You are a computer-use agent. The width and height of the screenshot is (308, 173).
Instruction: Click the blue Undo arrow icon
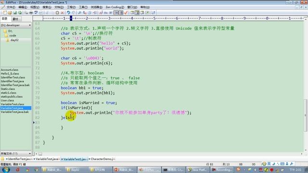click(x=68, y=13)
